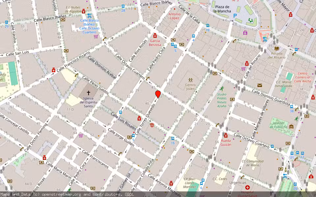This screenshot has width=316, height=197.
Task: Select the 'Calle Concejal Castillo' street label
Action: (x=14, y=124)
